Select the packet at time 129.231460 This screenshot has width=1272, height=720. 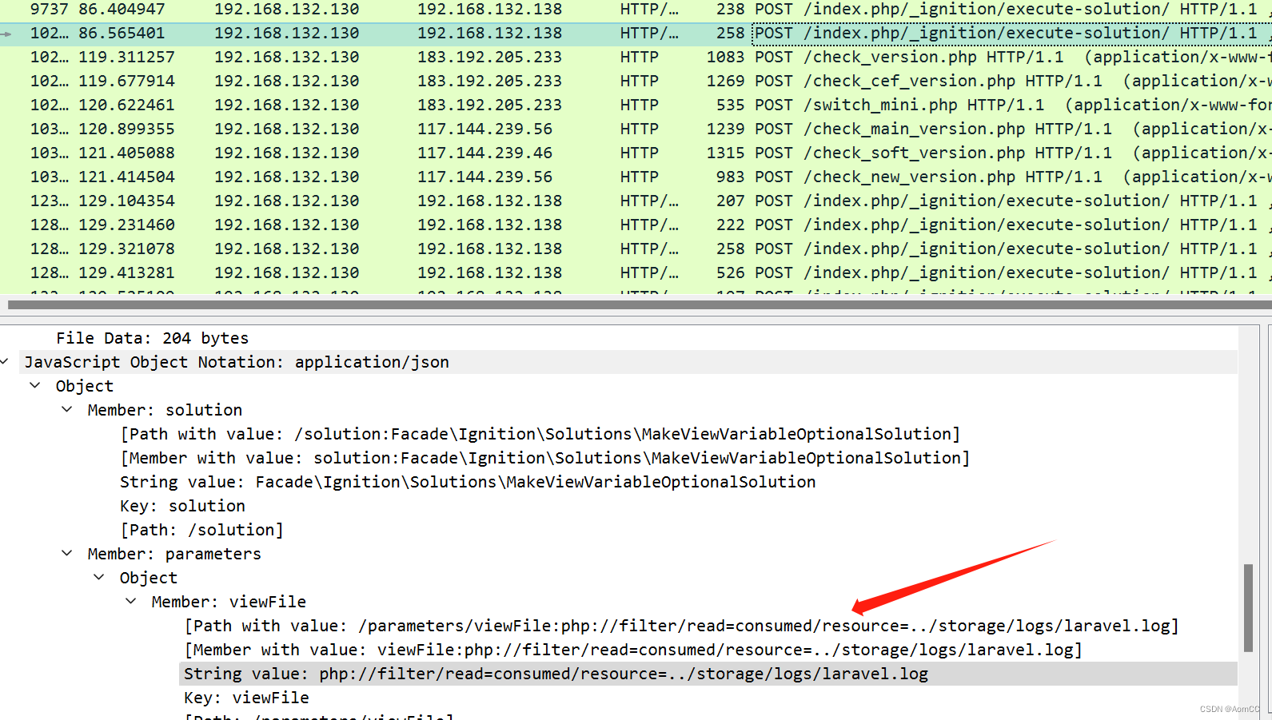click(636, 225)
